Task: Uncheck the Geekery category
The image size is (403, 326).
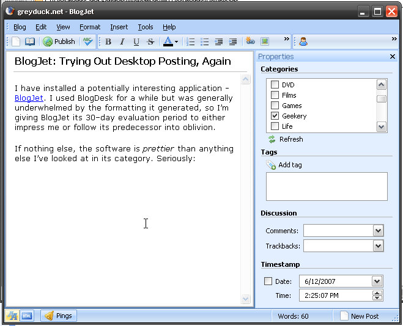Action: click(x=275, y=115)
